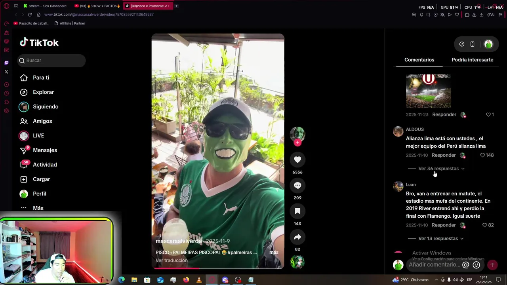Click Ver traducción under the caption
Screen dimensions: 507x285
(x=172, y=260)
